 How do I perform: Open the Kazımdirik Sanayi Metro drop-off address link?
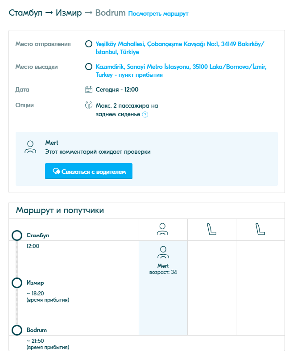click(x=181, y=71)
